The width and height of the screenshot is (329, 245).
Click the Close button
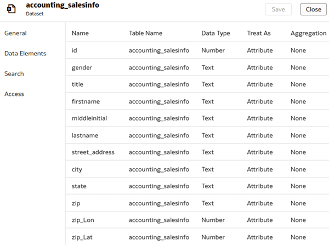click(313, 9)
